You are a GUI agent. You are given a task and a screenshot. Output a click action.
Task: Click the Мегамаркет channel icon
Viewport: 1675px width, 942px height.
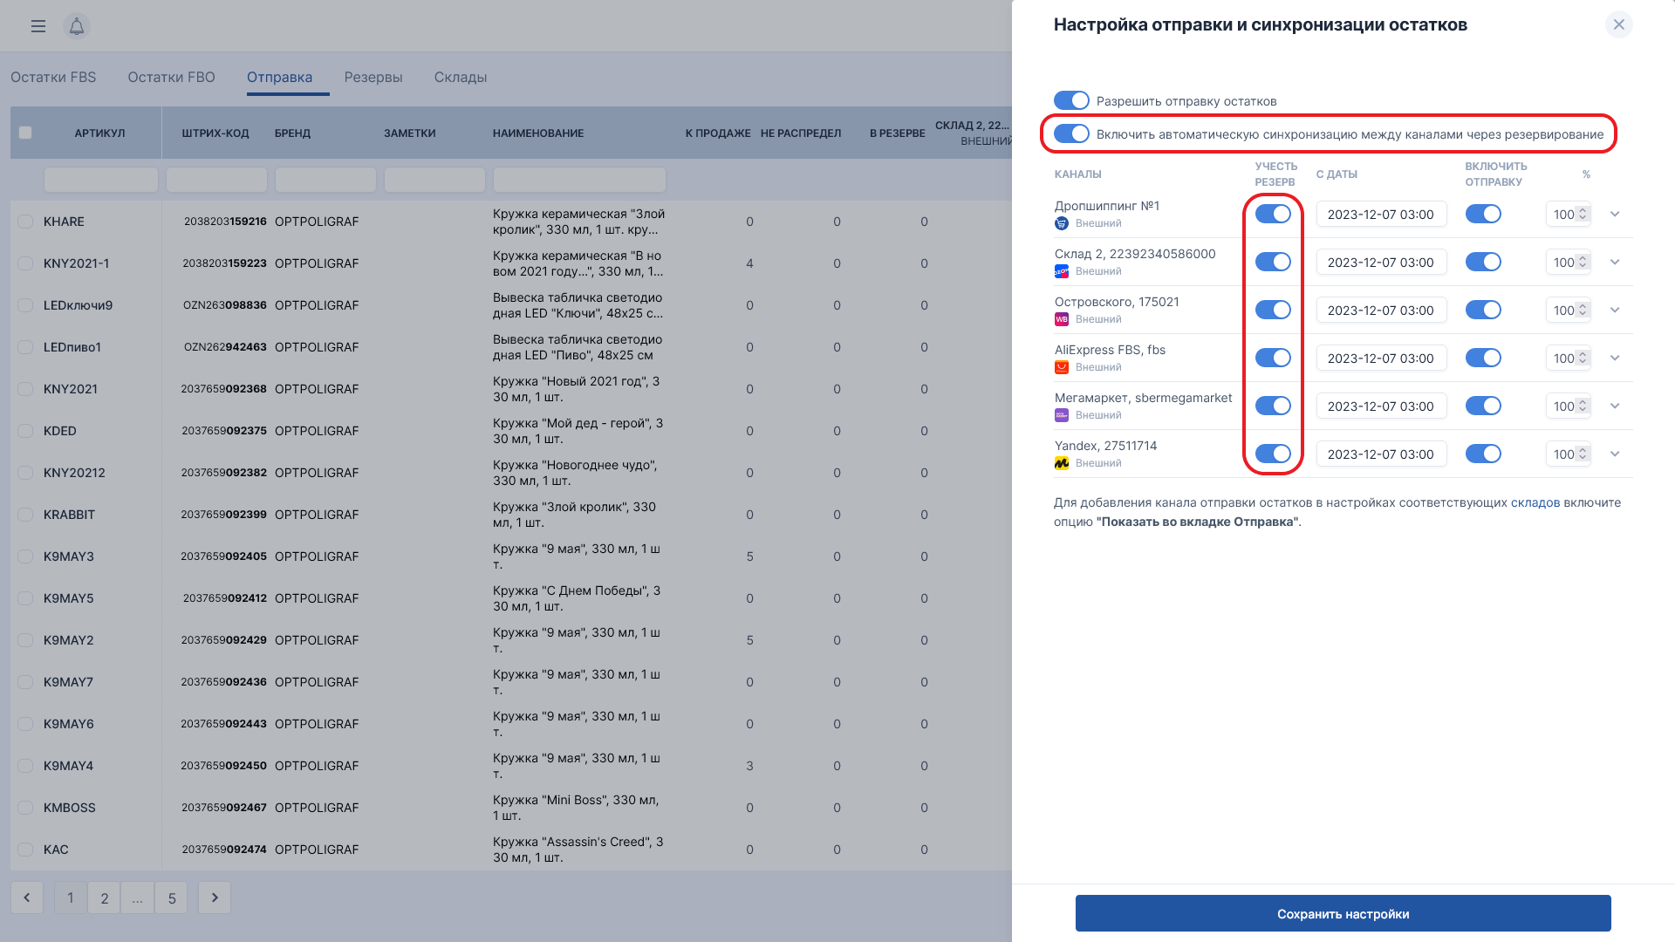(1062, 415)
